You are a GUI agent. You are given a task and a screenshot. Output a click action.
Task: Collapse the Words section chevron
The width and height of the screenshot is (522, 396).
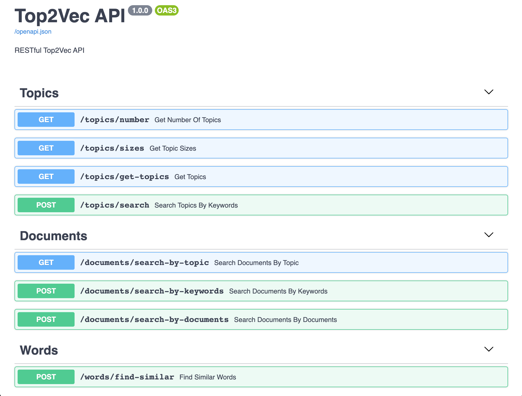489,349
